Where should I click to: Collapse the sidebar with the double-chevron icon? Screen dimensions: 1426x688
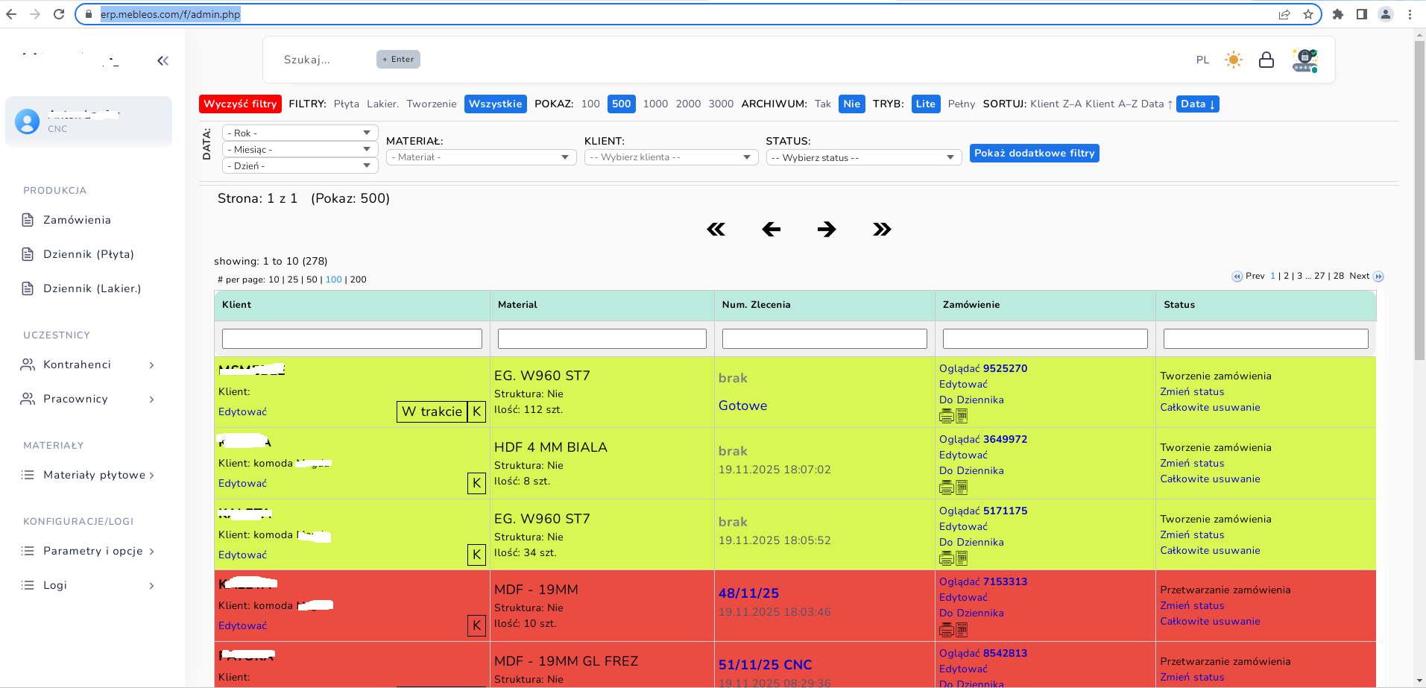tap(163, 61)
